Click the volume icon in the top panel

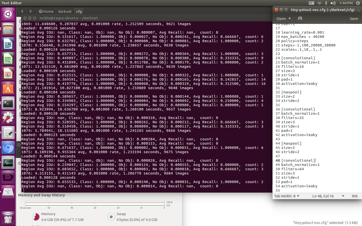click(x=333, y=3)
